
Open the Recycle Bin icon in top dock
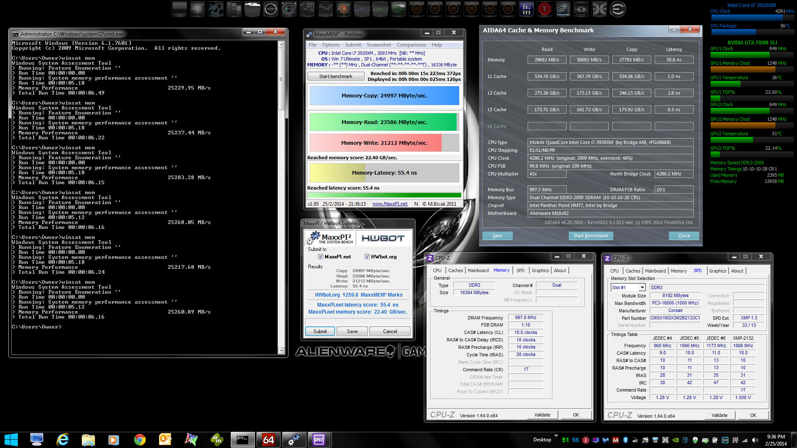tap(581, 9)
